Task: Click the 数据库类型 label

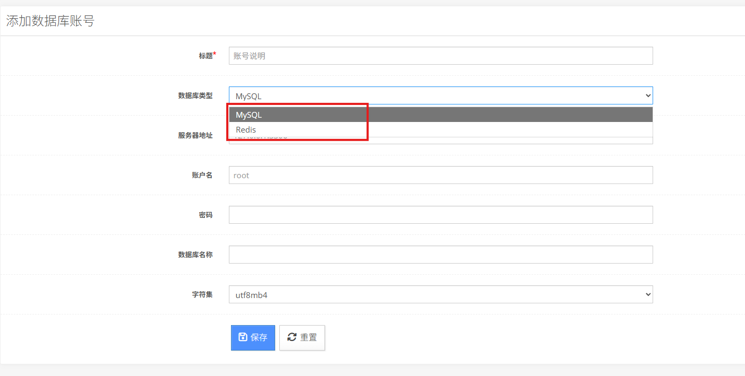Action: [x=195, y=95]
